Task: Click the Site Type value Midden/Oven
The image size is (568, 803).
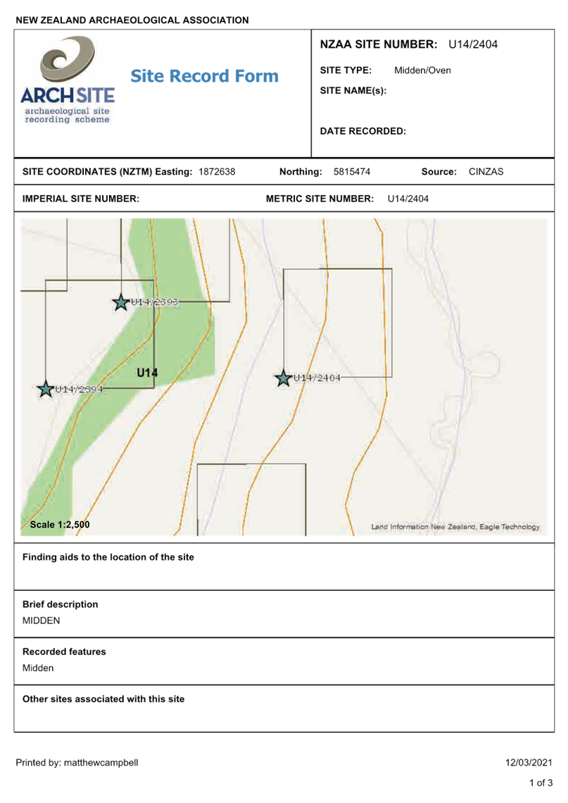Action: click(x=422, y=70)
